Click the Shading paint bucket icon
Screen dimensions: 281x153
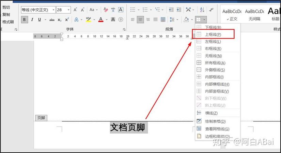(x=186, y=19)
